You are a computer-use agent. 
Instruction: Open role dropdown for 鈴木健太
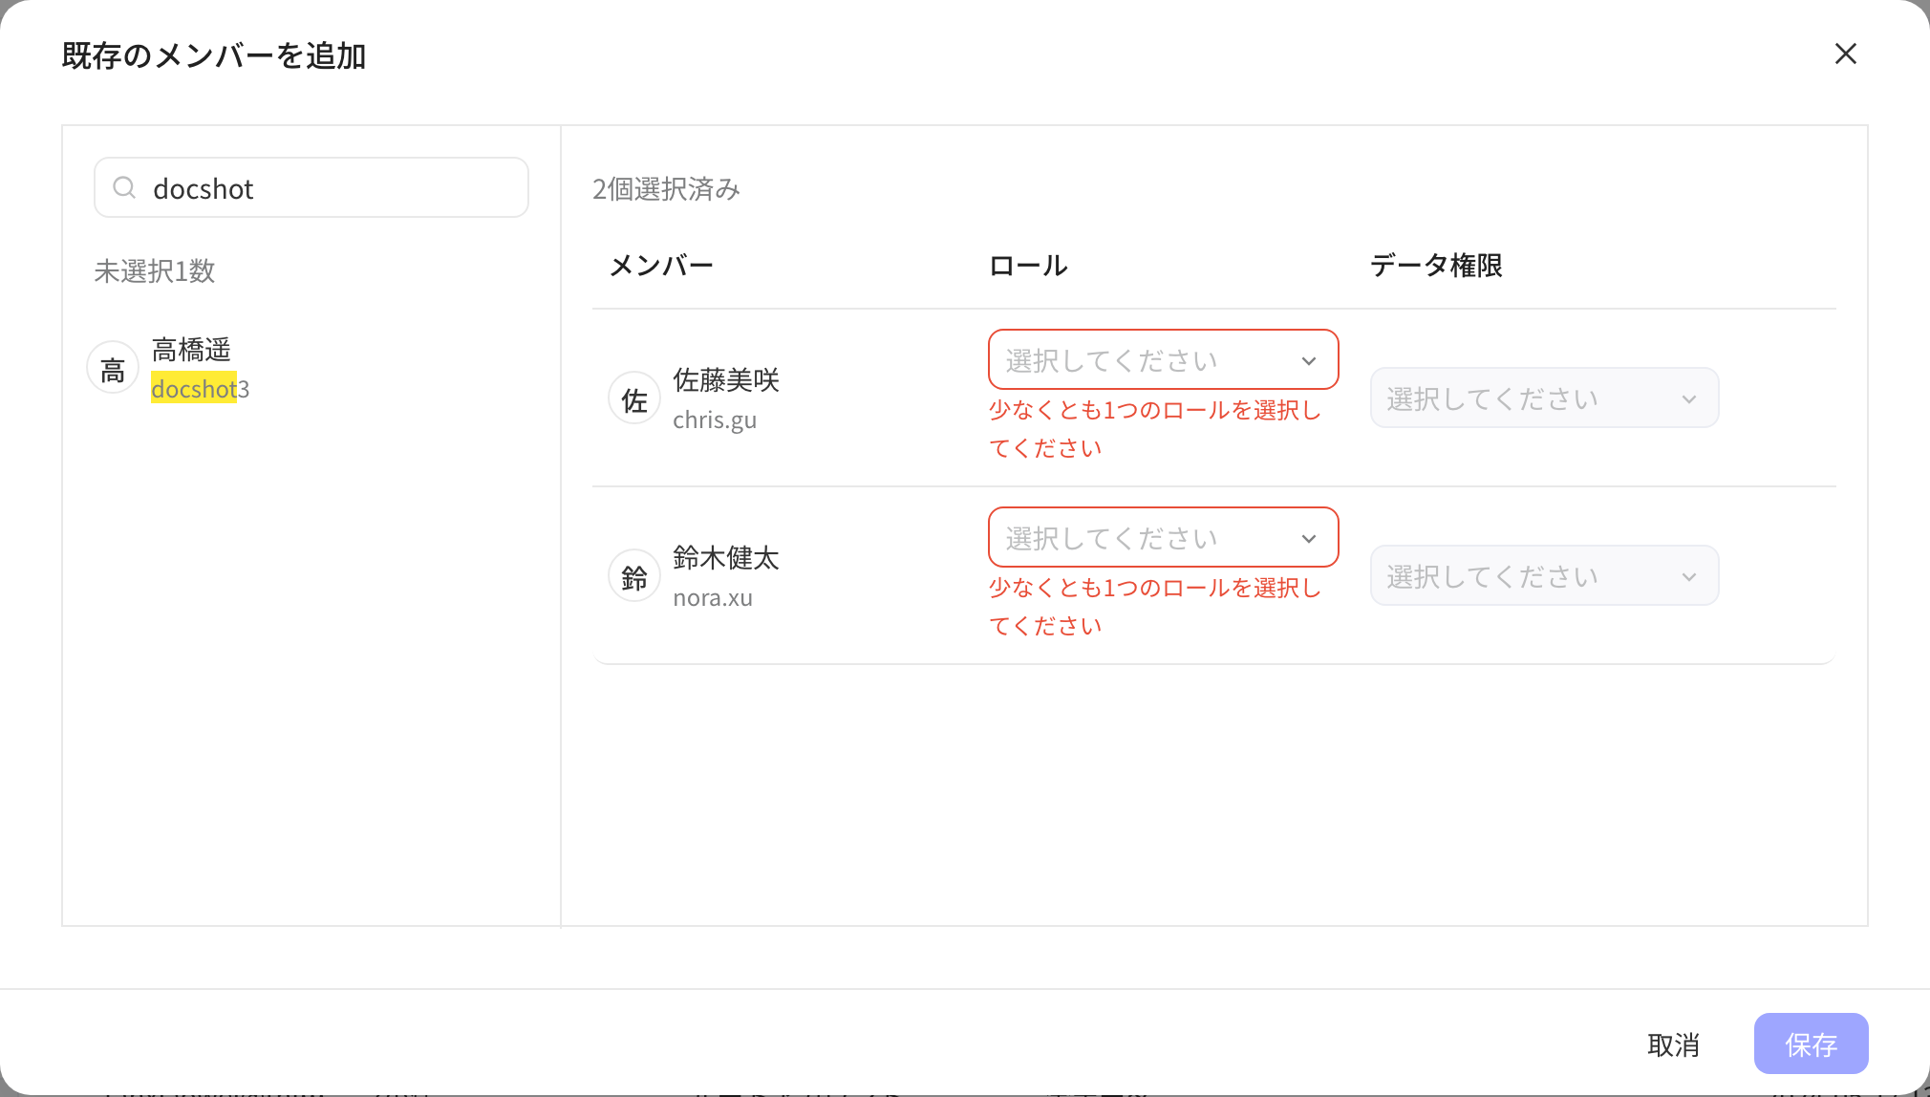pyautogui.click(x=1163, y=537)
